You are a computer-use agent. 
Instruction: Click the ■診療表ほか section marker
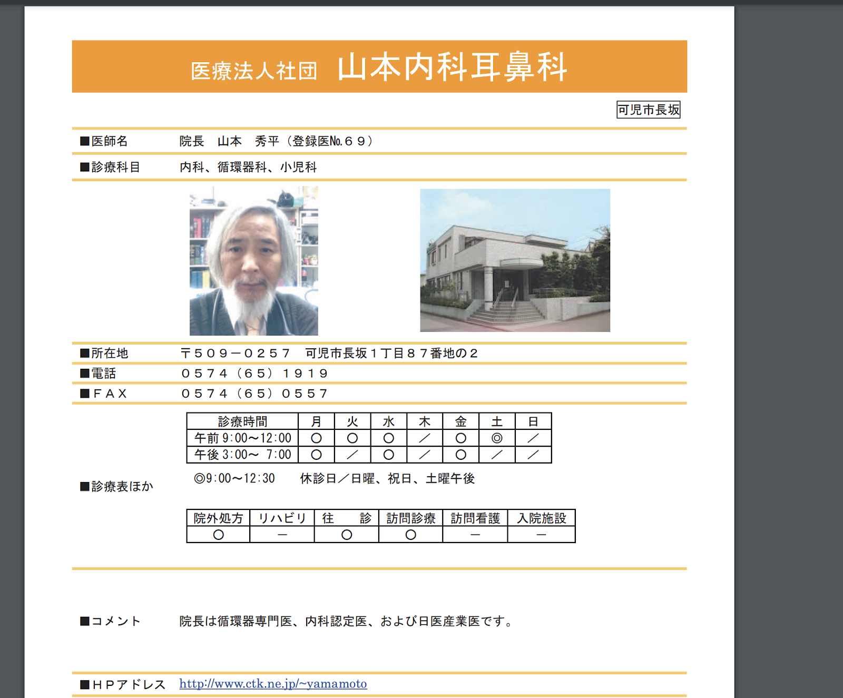tap(115, 487)
